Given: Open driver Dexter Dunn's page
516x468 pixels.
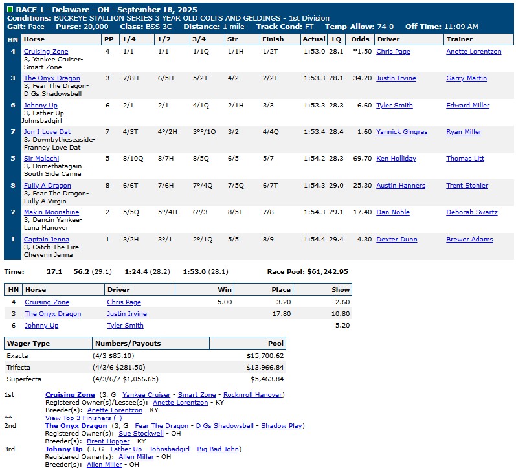Looking at the screenshot, I should [396, 240].
